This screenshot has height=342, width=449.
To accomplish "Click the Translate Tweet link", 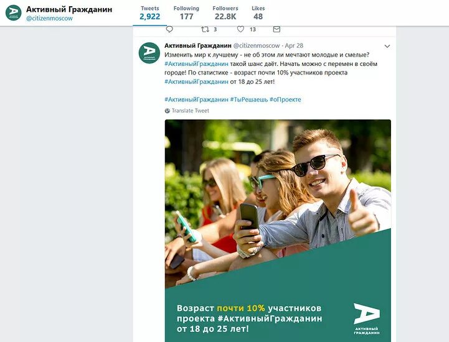I will coord(191,111).
